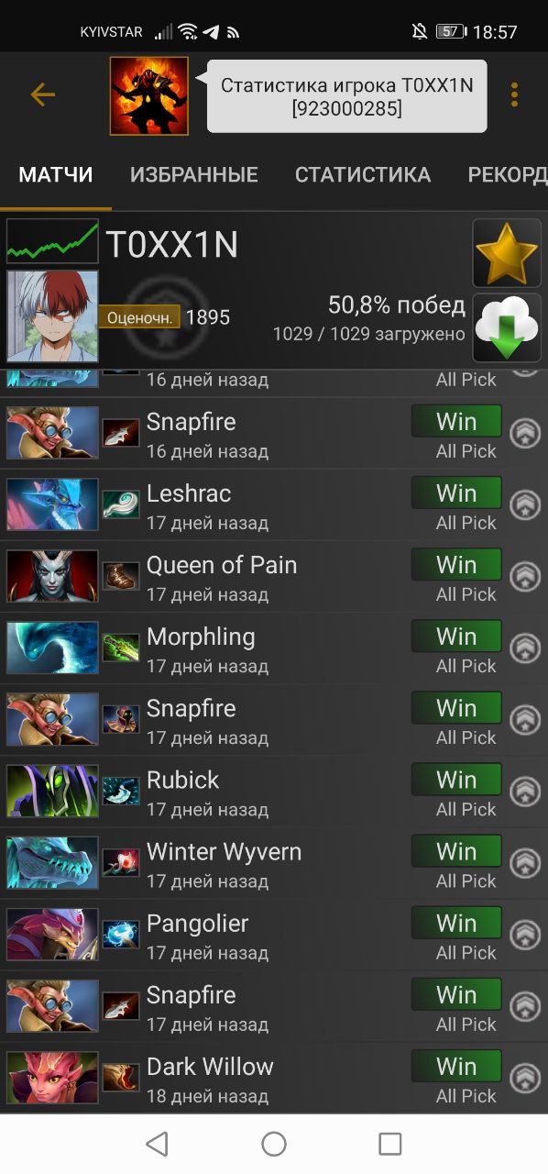Open the green trend graph icon
The width and height of the screenshot is (548, 1174).
point(52,242)
